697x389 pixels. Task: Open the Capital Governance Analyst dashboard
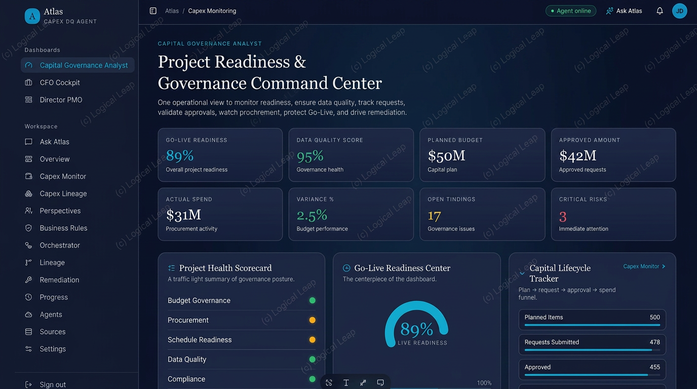tap(78, 65)
